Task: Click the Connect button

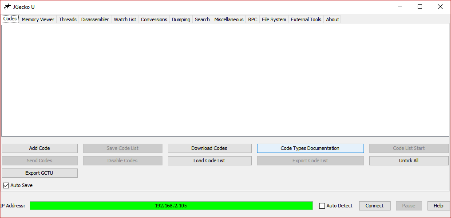Action: (x=375, y=206)
